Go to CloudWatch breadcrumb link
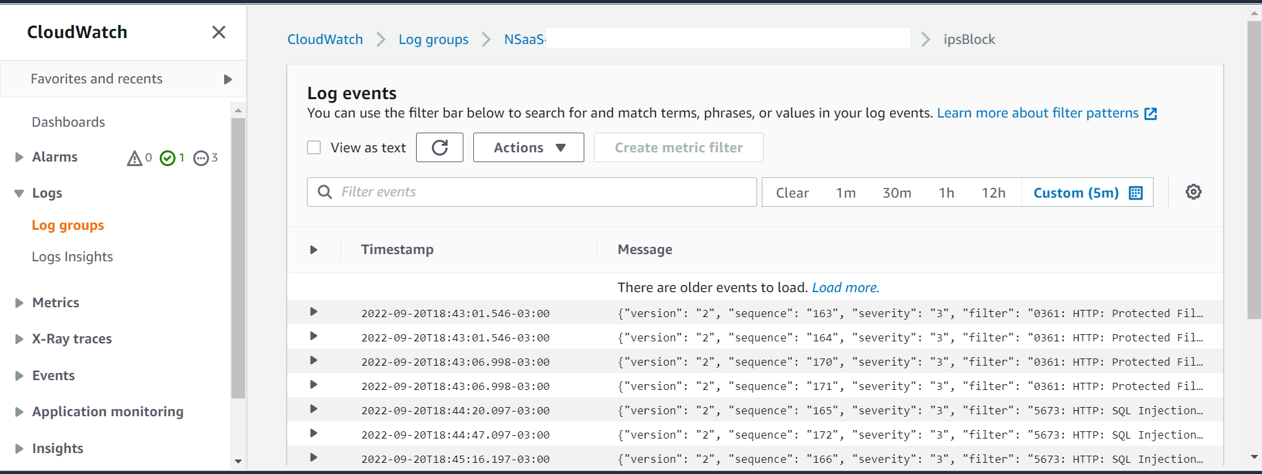This screenshot has height=474, width=1262. (325, 39)
